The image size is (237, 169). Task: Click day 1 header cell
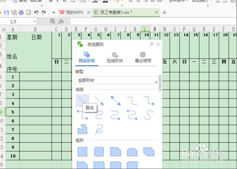(x=56, y=45)
